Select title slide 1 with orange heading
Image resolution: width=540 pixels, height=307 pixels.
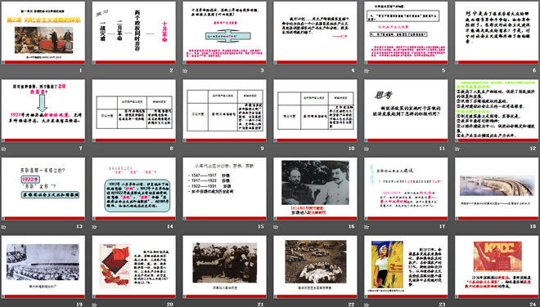coord(43,33)
